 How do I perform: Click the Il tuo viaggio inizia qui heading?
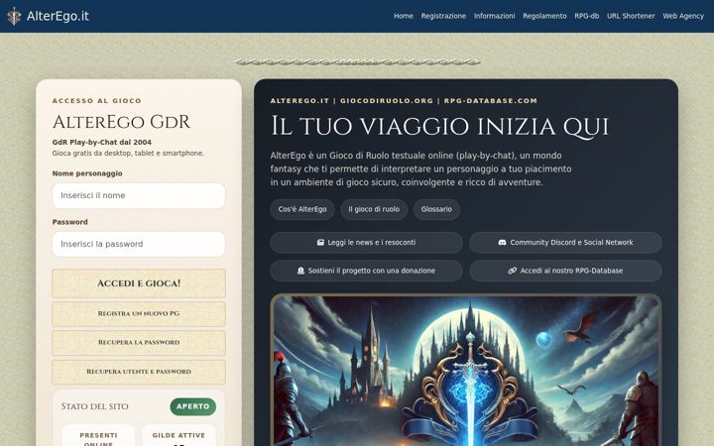point(439,126)
